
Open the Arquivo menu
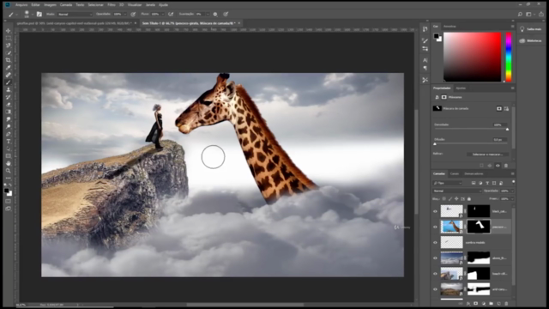click(x=21, y=5)
